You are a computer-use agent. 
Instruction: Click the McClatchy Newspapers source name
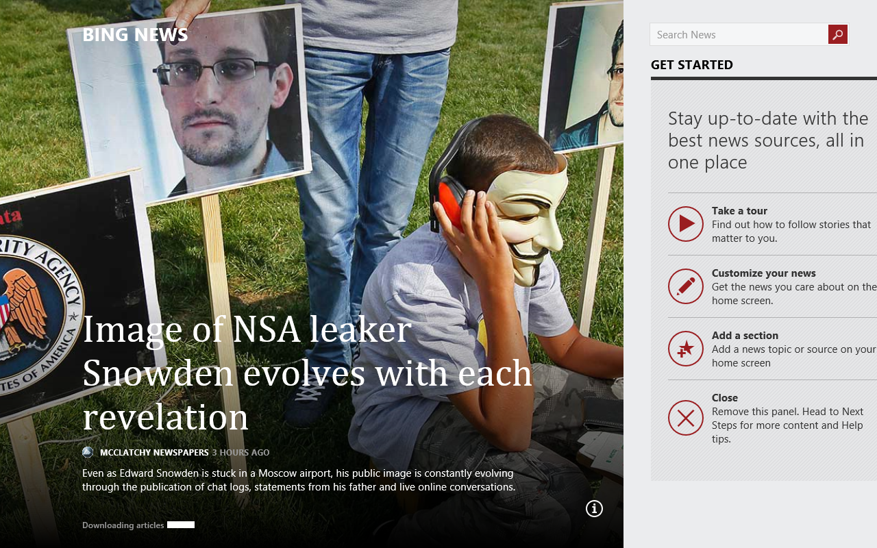pyautogui.click(x=154, y=453)
